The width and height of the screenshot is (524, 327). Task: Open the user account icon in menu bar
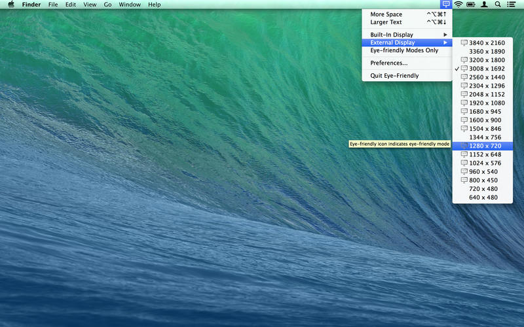coord(484,5)
